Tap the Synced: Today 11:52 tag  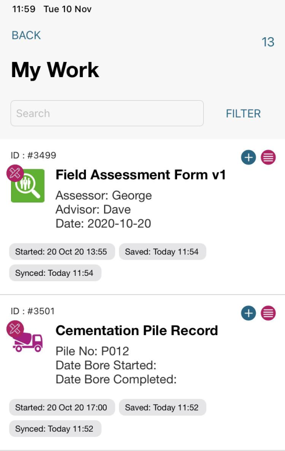55,428
